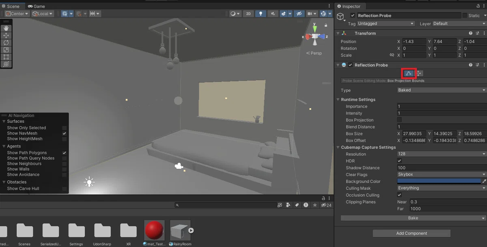
Task: Collapse Runtime Settings section
Action: tap(338, 100)
